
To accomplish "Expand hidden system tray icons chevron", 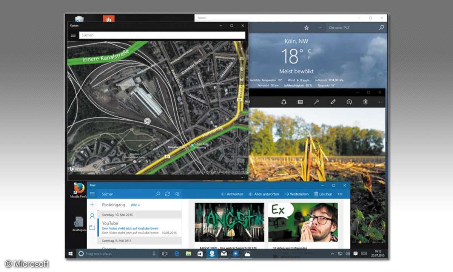I will point(333,254).
